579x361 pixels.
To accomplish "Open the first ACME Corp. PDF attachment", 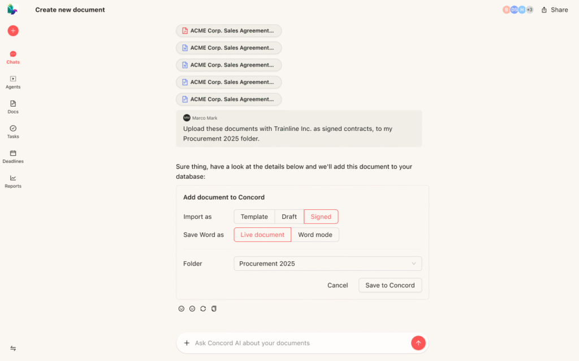I will [228, 31].
